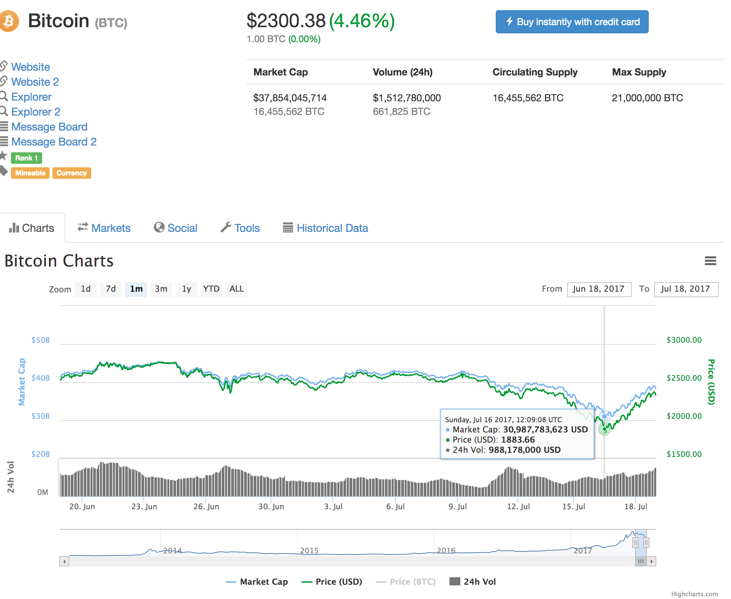Open the Tools tab

tap(240, 228)
